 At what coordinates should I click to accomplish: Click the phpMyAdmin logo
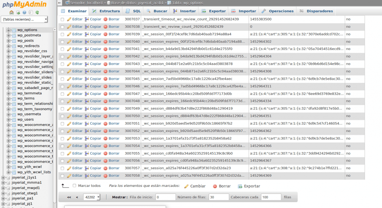(x=24, y=5)
